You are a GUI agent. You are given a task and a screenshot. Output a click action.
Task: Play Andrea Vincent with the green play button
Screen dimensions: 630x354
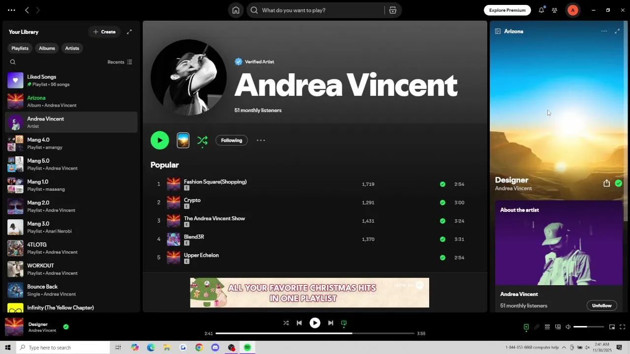(x=159, y=140)
